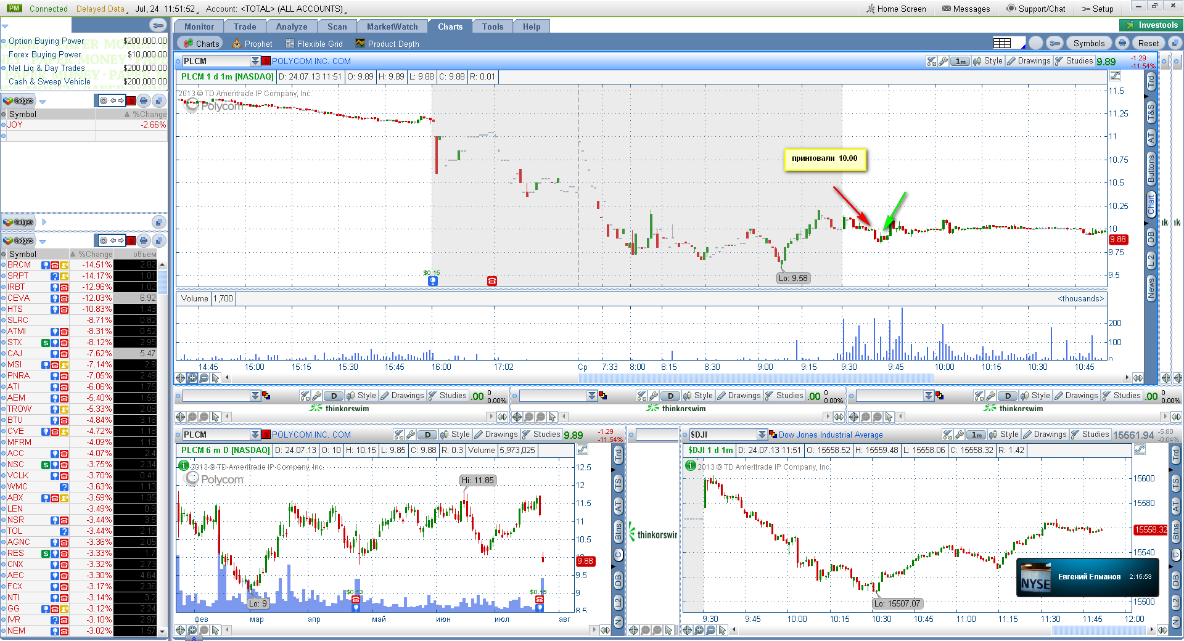Image resolution: width=1184 pixels, height=641 pixels.
Task: Toggle the Chart side panel on the top chart
Action: (1151, 204)
